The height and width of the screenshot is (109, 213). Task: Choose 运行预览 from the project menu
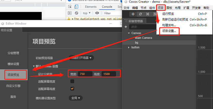(x=184, y=14)
